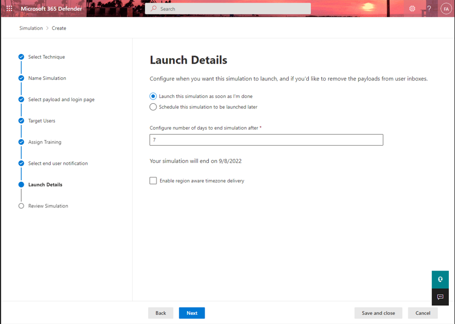Click the checkmark beside Select Technique step
Viewport: 455px width, 324px height.
21,57
